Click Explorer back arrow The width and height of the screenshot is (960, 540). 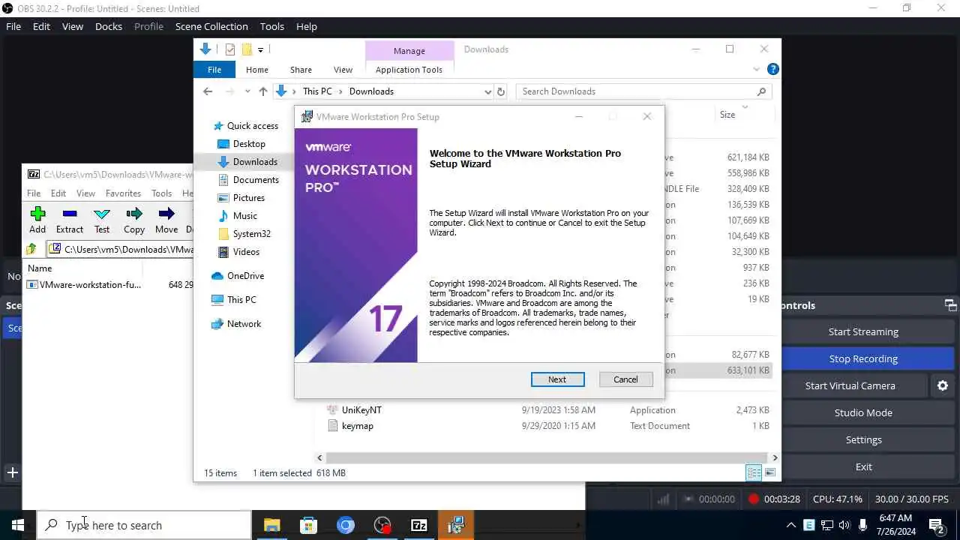208,91
